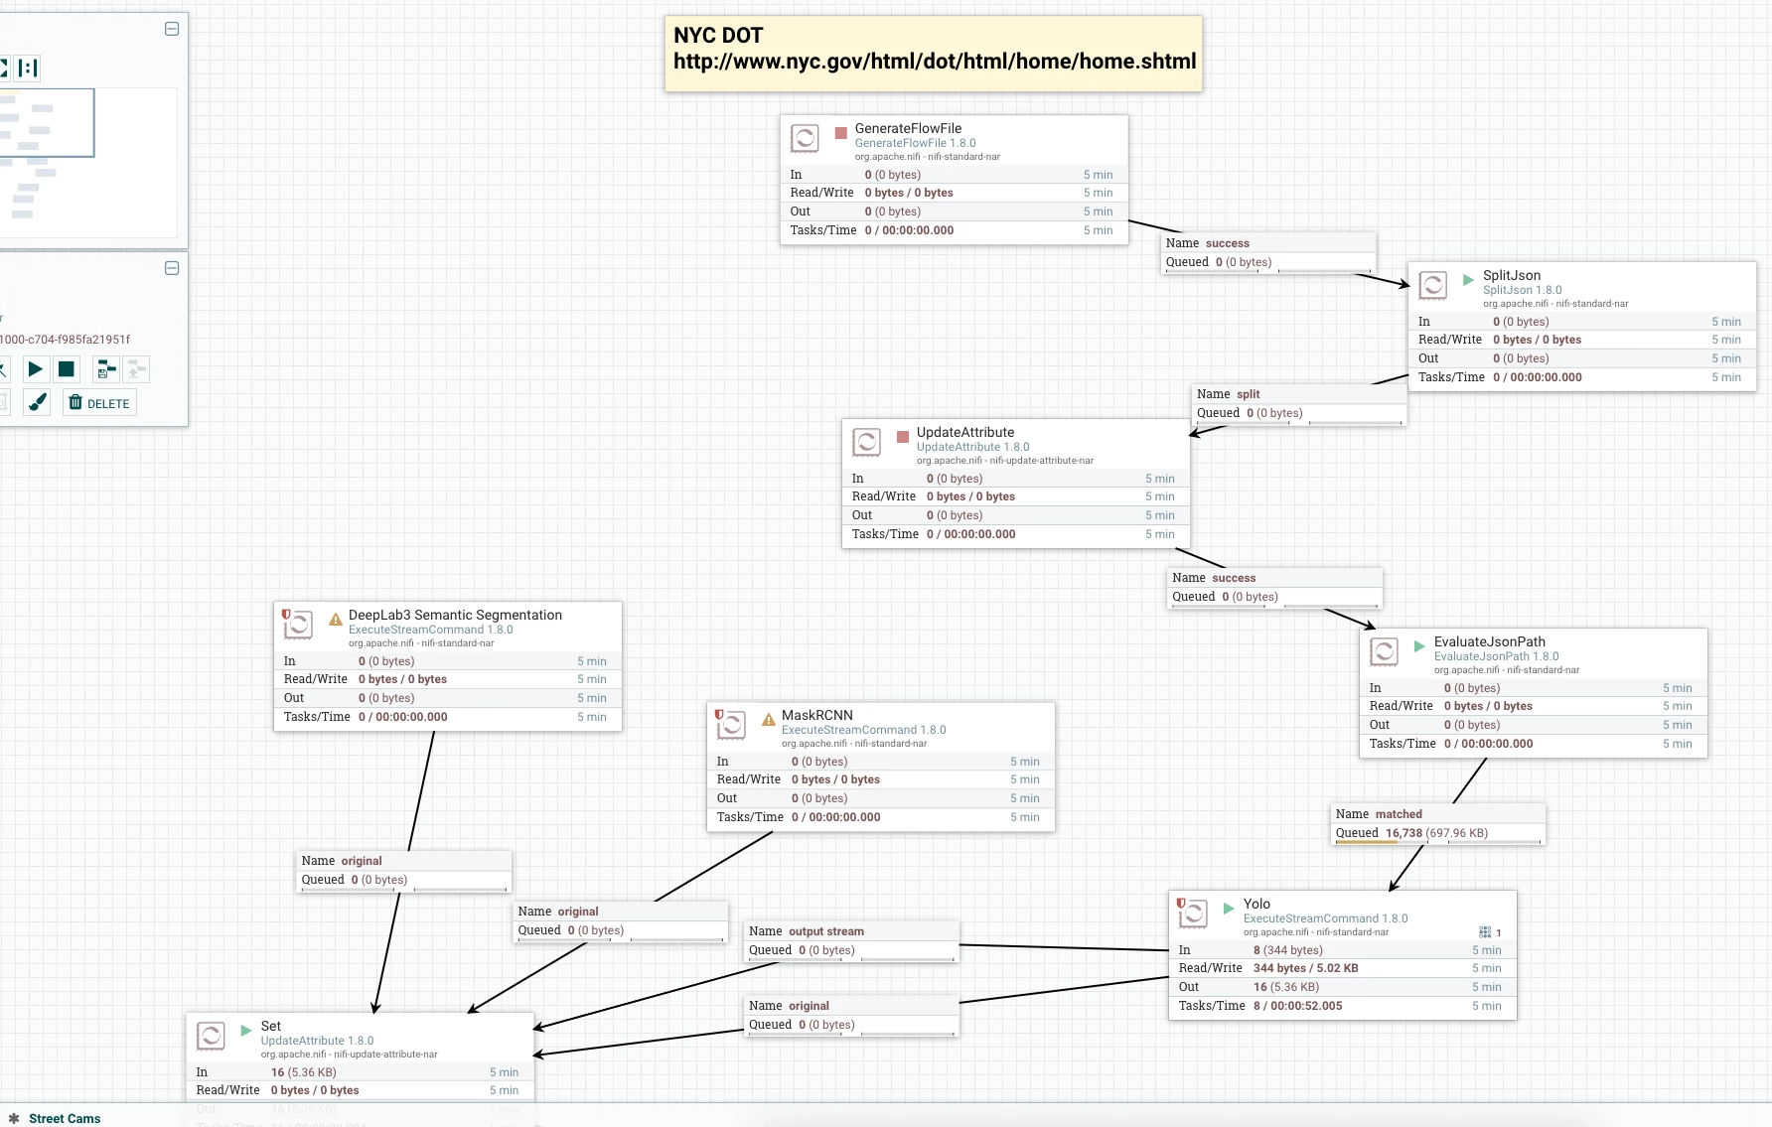Click the warning triangle on MaskRCNN

[769, 719]
